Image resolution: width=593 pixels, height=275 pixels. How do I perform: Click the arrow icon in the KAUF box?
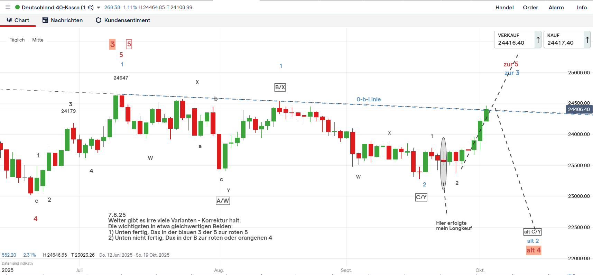click(587, 40)
